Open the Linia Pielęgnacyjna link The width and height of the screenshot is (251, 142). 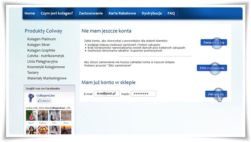42,61
